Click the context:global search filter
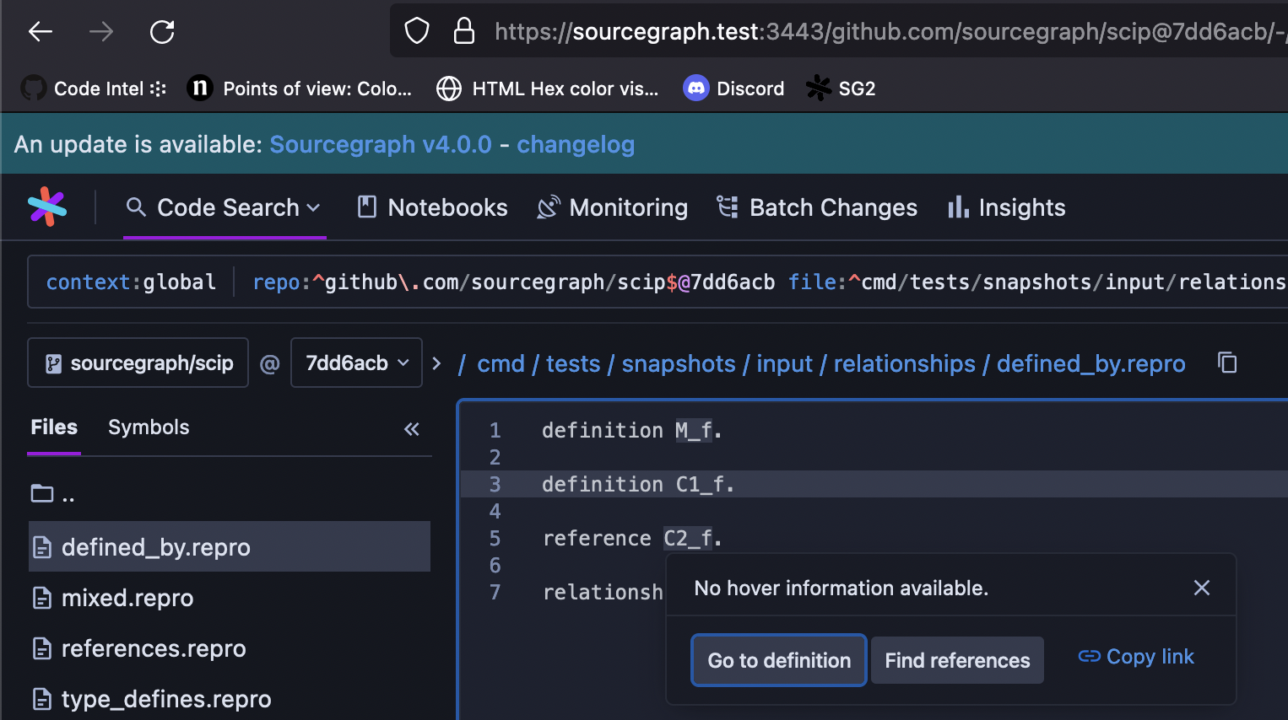Image resolution: width=1288 pixels, height=720 pixels. click(131, 282)
